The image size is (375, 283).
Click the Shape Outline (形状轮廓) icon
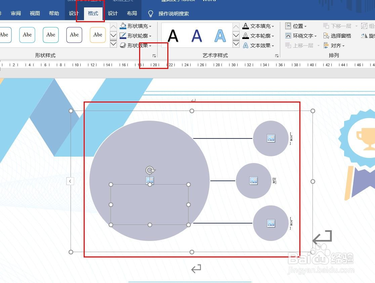coord(123,36)
